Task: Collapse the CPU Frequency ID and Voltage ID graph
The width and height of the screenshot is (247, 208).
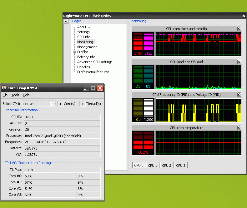Action: click(x=239, y=95)
